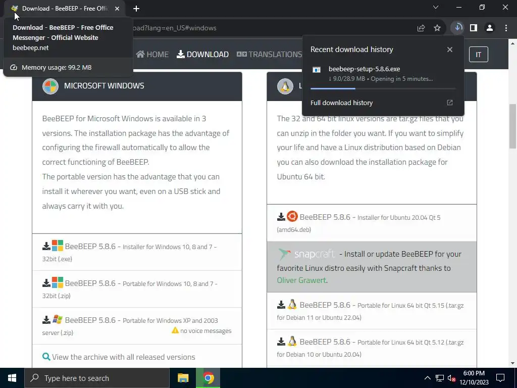The height and width of the screenshot is (388, 517).
Task: Click the muted volume icon in system tray
Action: [x=451, y=378]
